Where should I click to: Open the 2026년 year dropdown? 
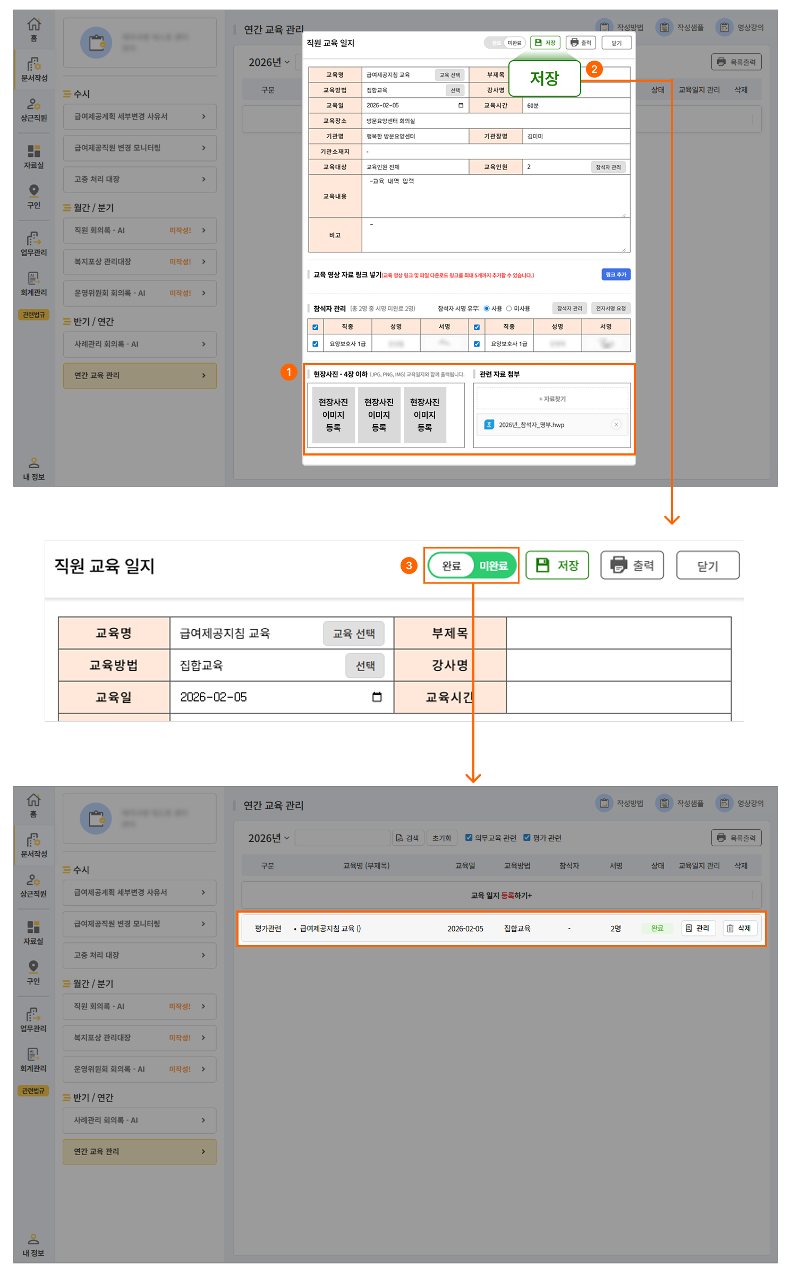pyautogui.click(x=269, y=838)
